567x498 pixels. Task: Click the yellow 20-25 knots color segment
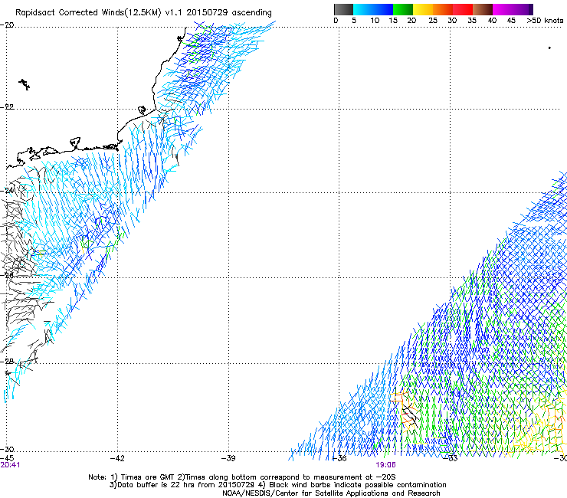[423, 9]
